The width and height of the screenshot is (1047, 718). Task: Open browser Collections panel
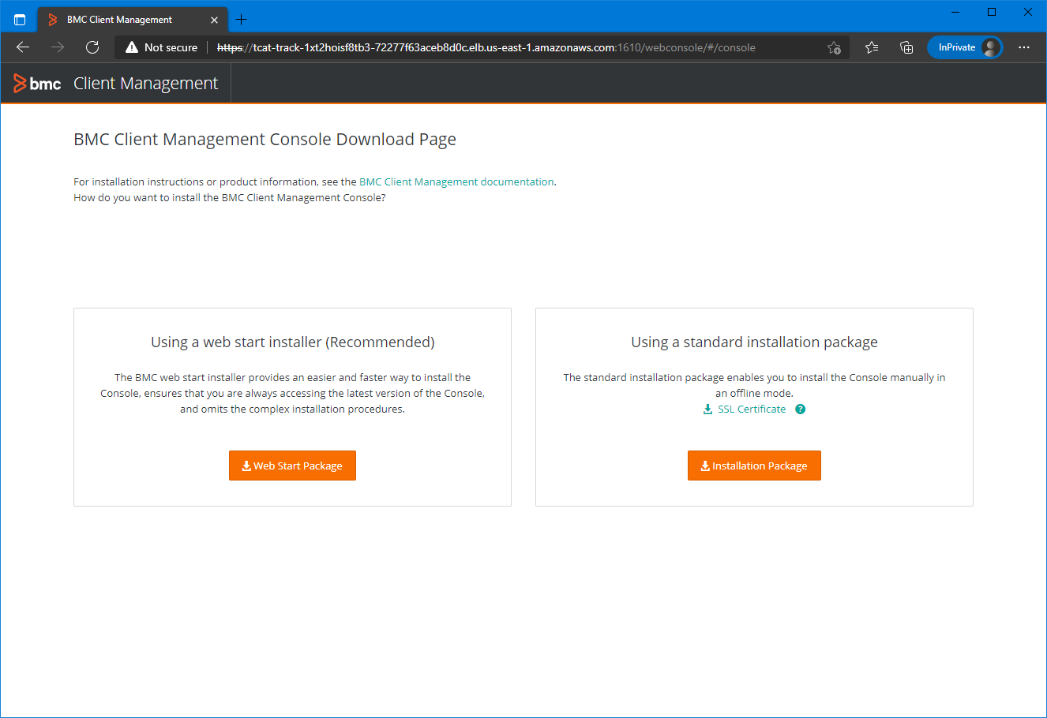coord(906,47)
